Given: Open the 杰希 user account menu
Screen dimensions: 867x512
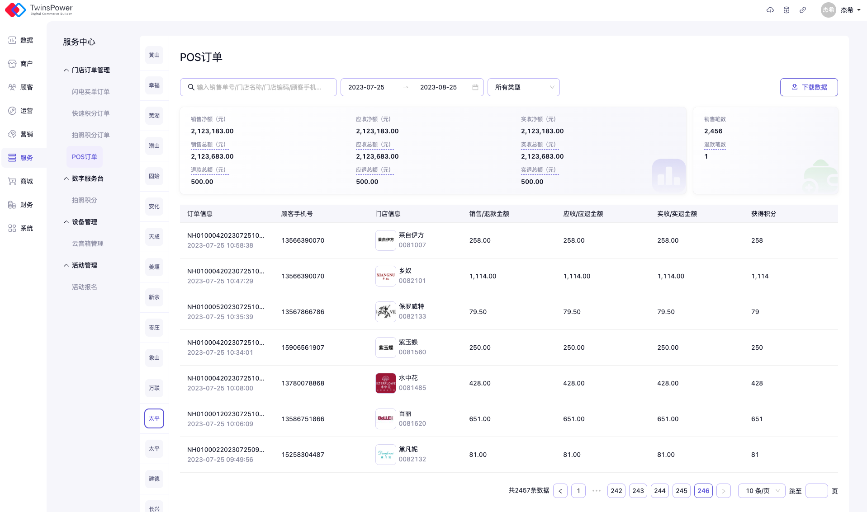Looking at the screenshot, I should (841, 10).
